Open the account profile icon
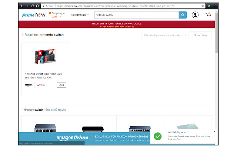Image resolution: width=237 pixels, height=148 pixels. coord(195,15)
